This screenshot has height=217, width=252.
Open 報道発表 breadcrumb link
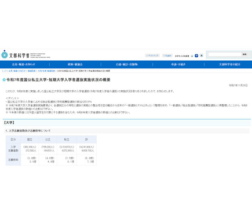click(32, 71)
